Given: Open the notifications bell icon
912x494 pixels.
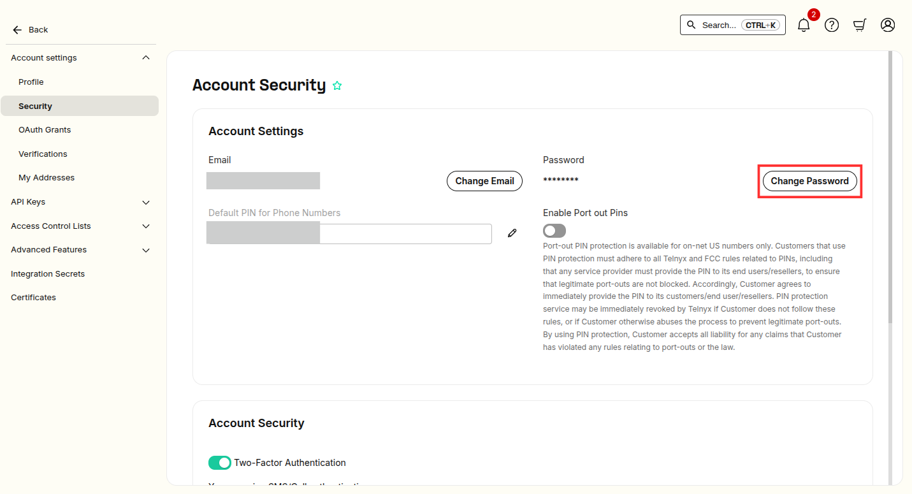Looking at the screenshot, I should 804,25.
